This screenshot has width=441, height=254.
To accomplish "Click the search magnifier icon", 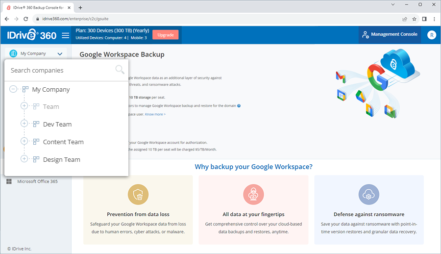I will click(120, 69).
